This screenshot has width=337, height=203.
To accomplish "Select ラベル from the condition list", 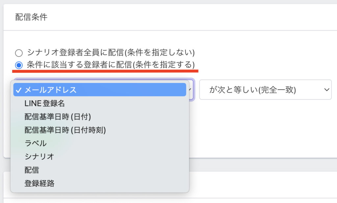I will click(x=36, y=143).
